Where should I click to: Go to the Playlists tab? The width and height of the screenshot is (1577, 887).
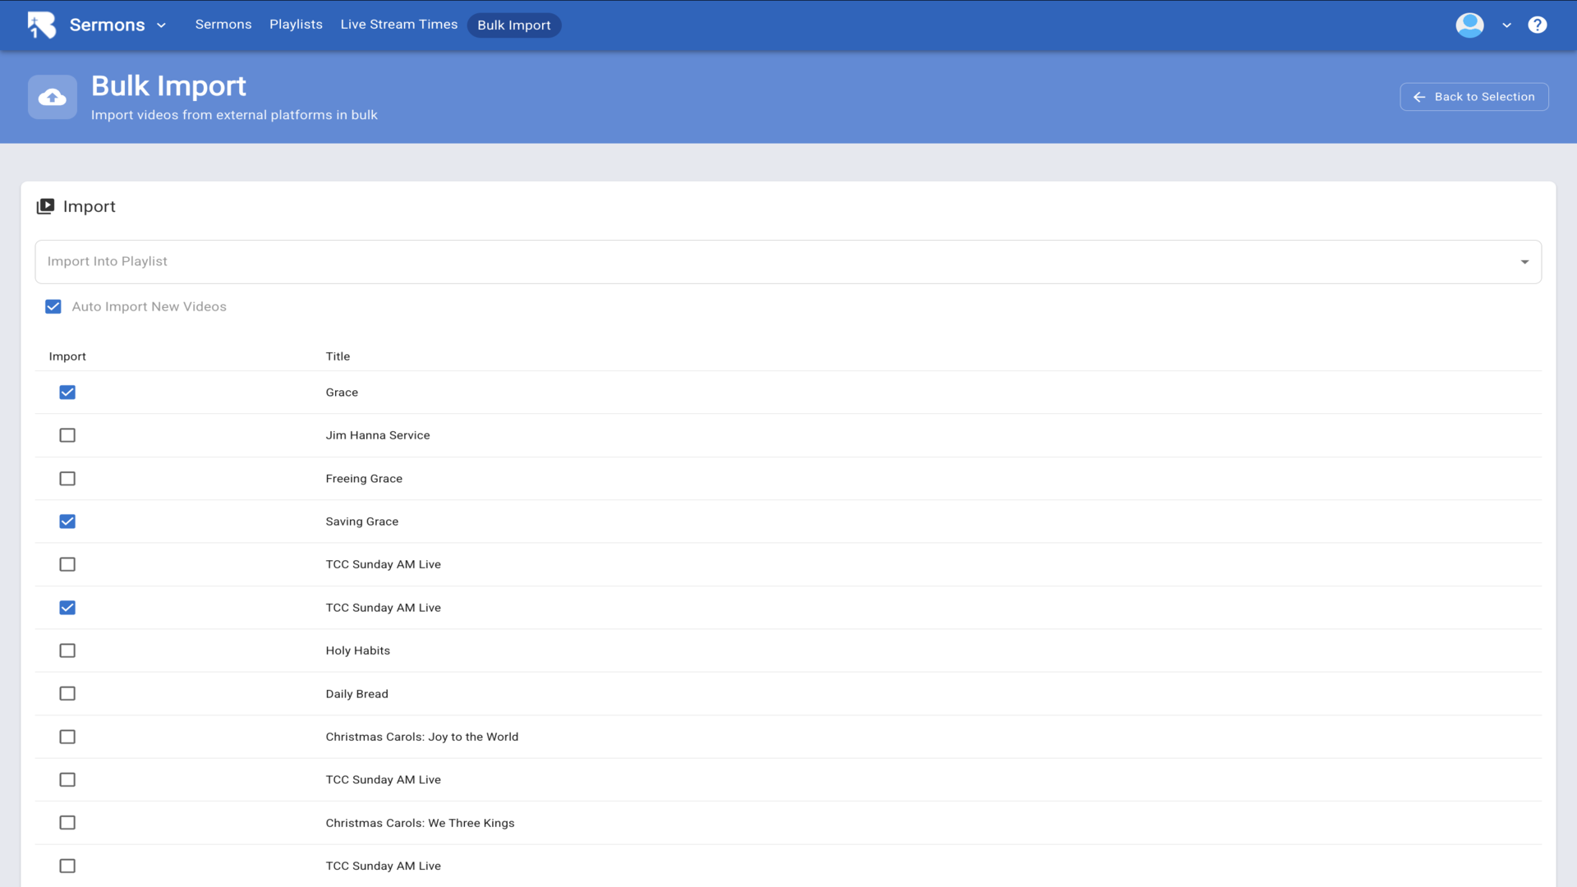296,25
